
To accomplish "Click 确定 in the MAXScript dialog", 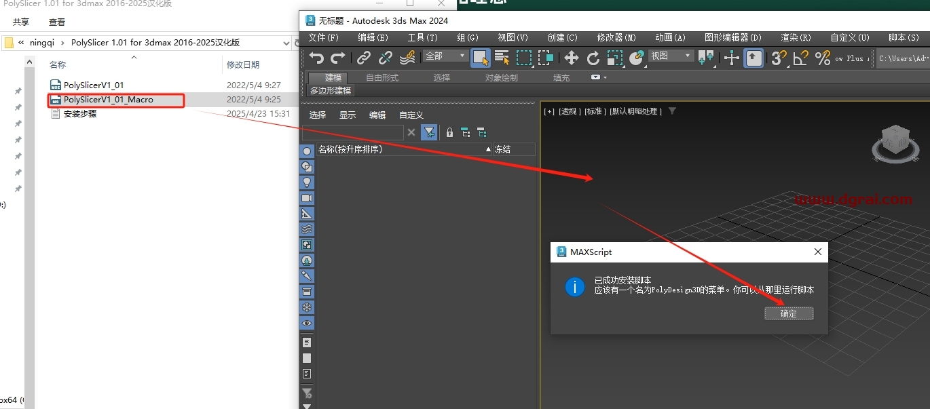I will 789,313.
